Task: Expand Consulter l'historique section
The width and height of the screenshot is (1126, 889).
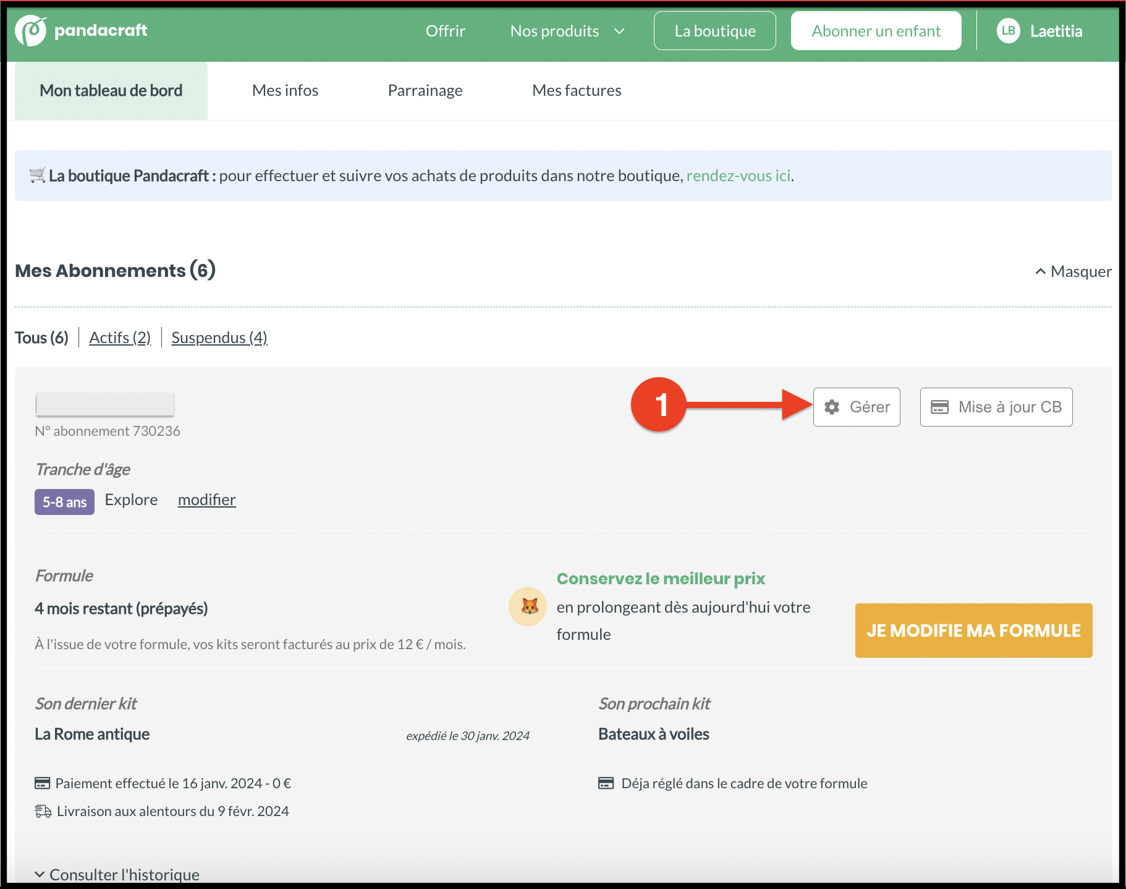Action: (117, 874)
